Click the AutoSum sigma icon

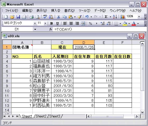(106, 17)
